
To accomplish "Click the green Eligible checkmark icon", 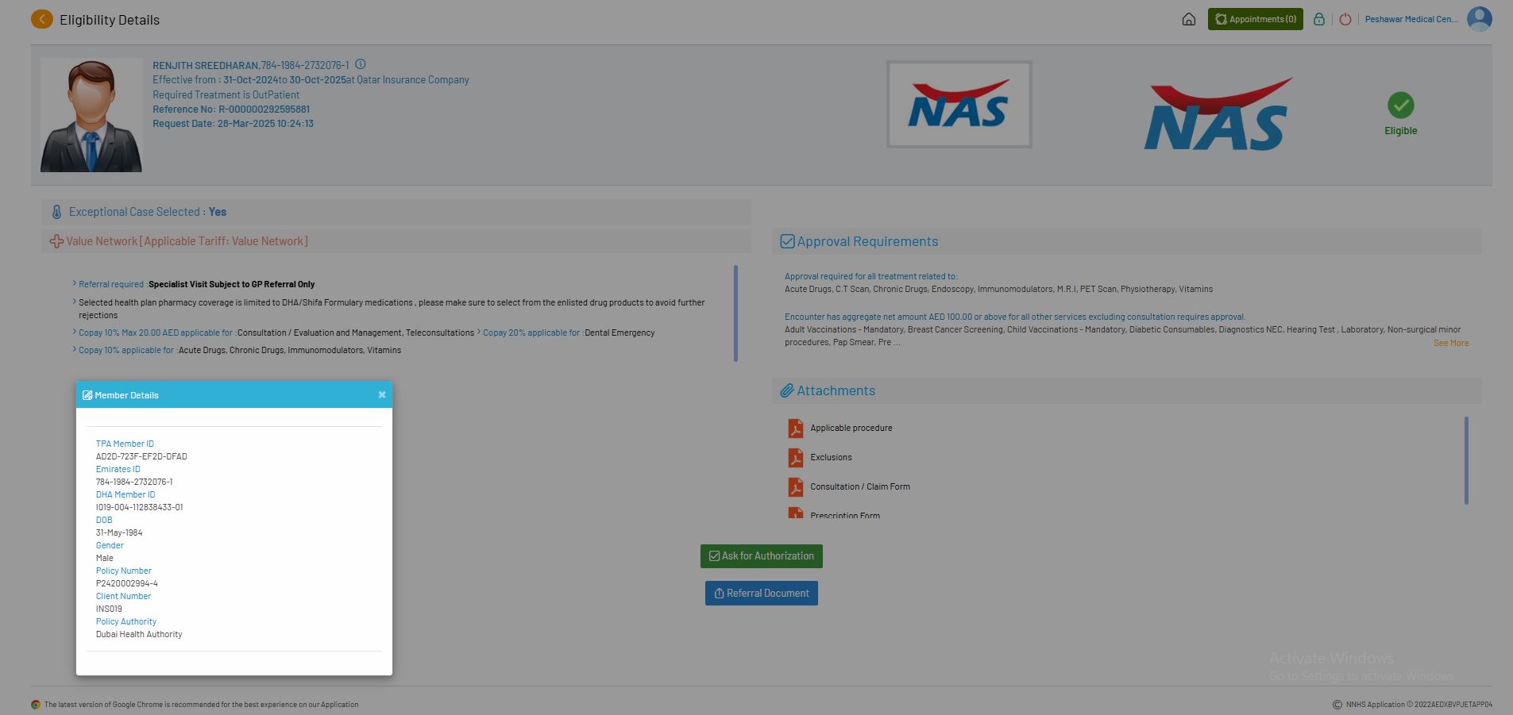I will tap(1400, 105).
